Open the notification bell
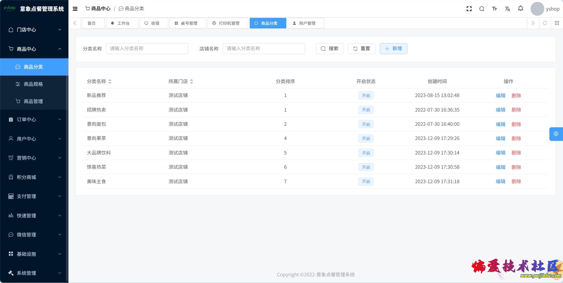 (521, 8)
